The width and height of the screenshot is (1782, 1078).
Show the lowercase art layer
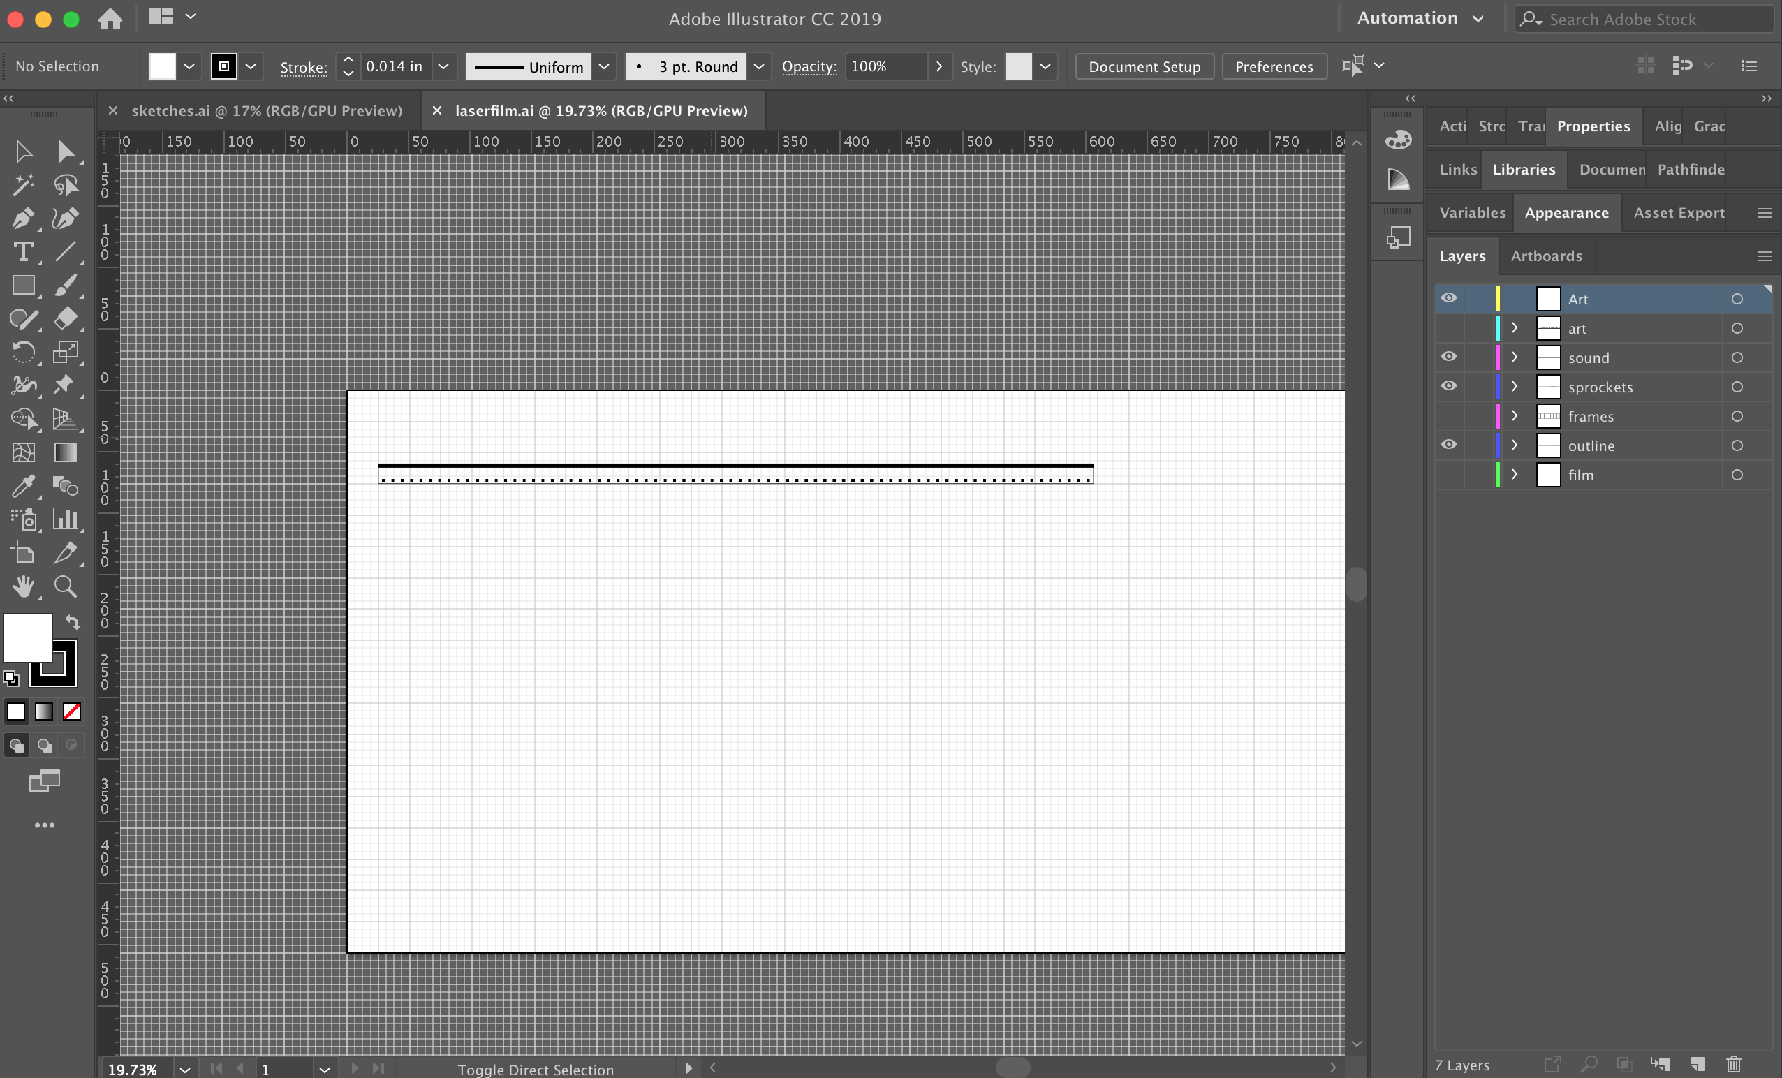pyautogui.click(x=1449, y=328)
